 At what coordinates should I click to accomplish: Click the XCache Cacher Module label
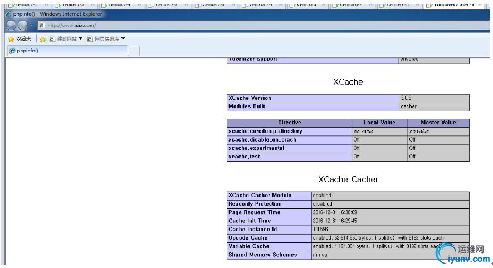[269, 196]
